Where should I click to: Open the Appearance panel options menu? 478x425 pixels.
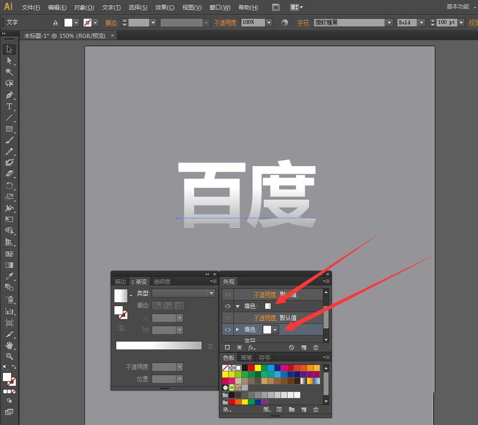tap(326, 281)
